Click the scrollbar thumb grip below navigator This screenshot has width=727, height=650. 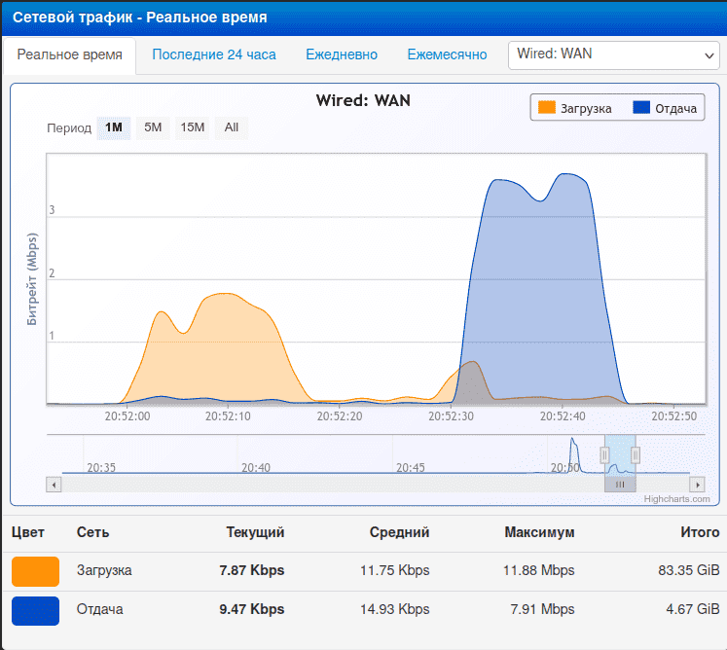coord(620,484)
